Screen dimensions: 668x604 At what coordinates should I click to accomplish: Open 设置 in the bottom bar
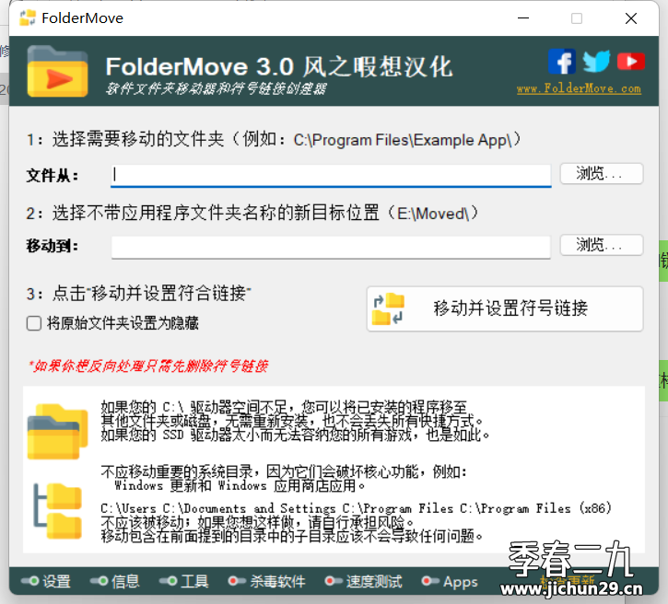56,581
